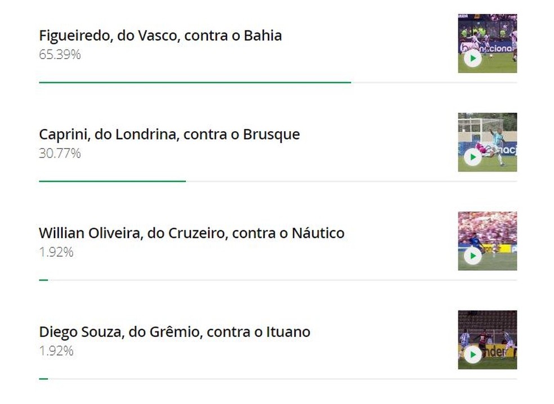Play the Diego Souza goal video
The image size is (554, 404).
pos(472,355)
